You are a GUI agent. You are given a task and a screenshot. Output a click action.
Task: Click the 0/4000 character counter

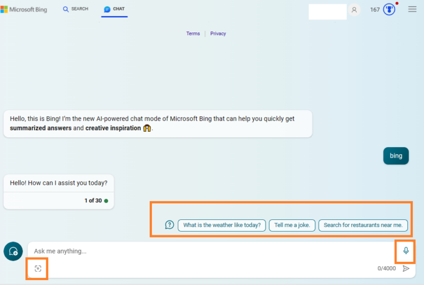pyautogui.click(x=386, y=268)
